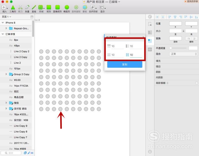The image size is (199, 156).
Task: Open the 页面 1 pages dropdown
Action: point(7,17)
